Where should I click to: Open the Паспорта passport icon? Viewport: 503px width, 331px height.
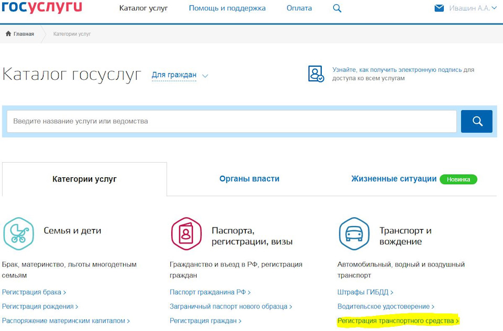(187, 234)
